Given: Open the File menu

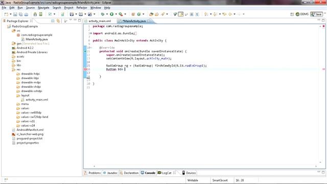Looking at the screenshot, I should [4, 8].
